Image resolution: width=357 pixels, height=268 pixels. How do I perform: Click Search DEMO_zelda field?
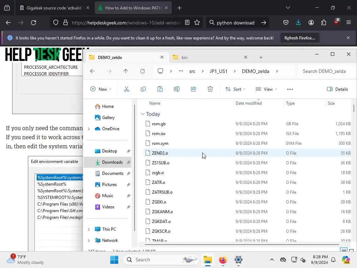click(326, 71)
